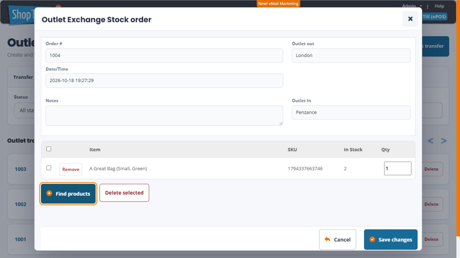The height and width of the screenshot is (258, 460).
Task: Click Delete selected
Action: click(x=124, y=193)
